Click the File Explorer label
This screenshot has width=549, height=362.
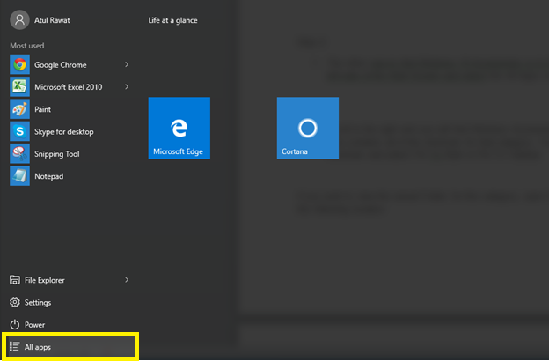point(45,280)
